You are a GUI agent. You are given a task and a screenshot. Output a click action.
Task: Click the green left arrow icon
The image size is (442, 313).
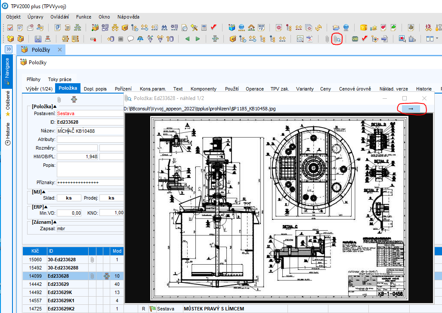coord(188,39)
